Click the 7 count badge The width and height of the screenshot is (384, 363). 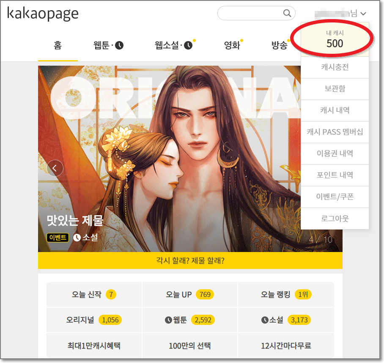coord(111,294)
